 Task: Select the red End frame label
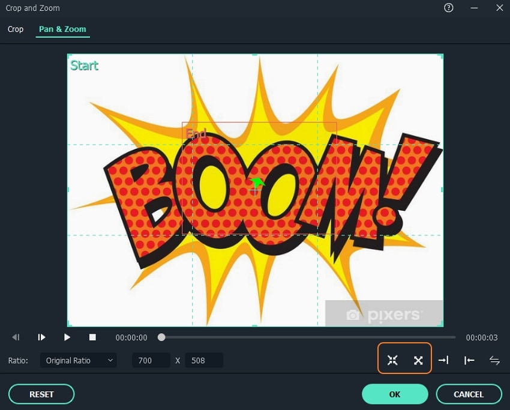(x=196, y=133)
